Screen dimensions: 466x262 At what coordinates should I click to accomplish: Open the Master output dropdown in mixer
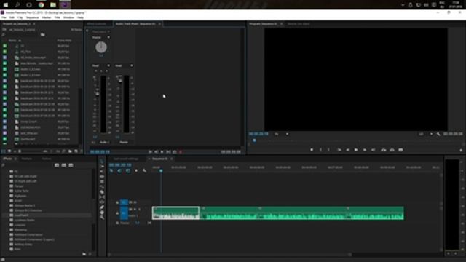pos(101,37)
